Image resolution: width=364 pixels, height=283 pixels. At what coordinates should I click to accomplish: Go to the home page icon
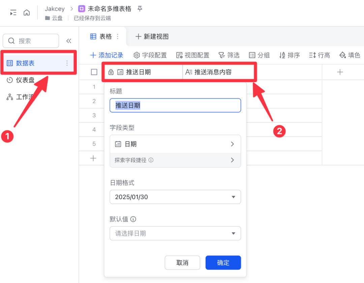pos(27,12)
